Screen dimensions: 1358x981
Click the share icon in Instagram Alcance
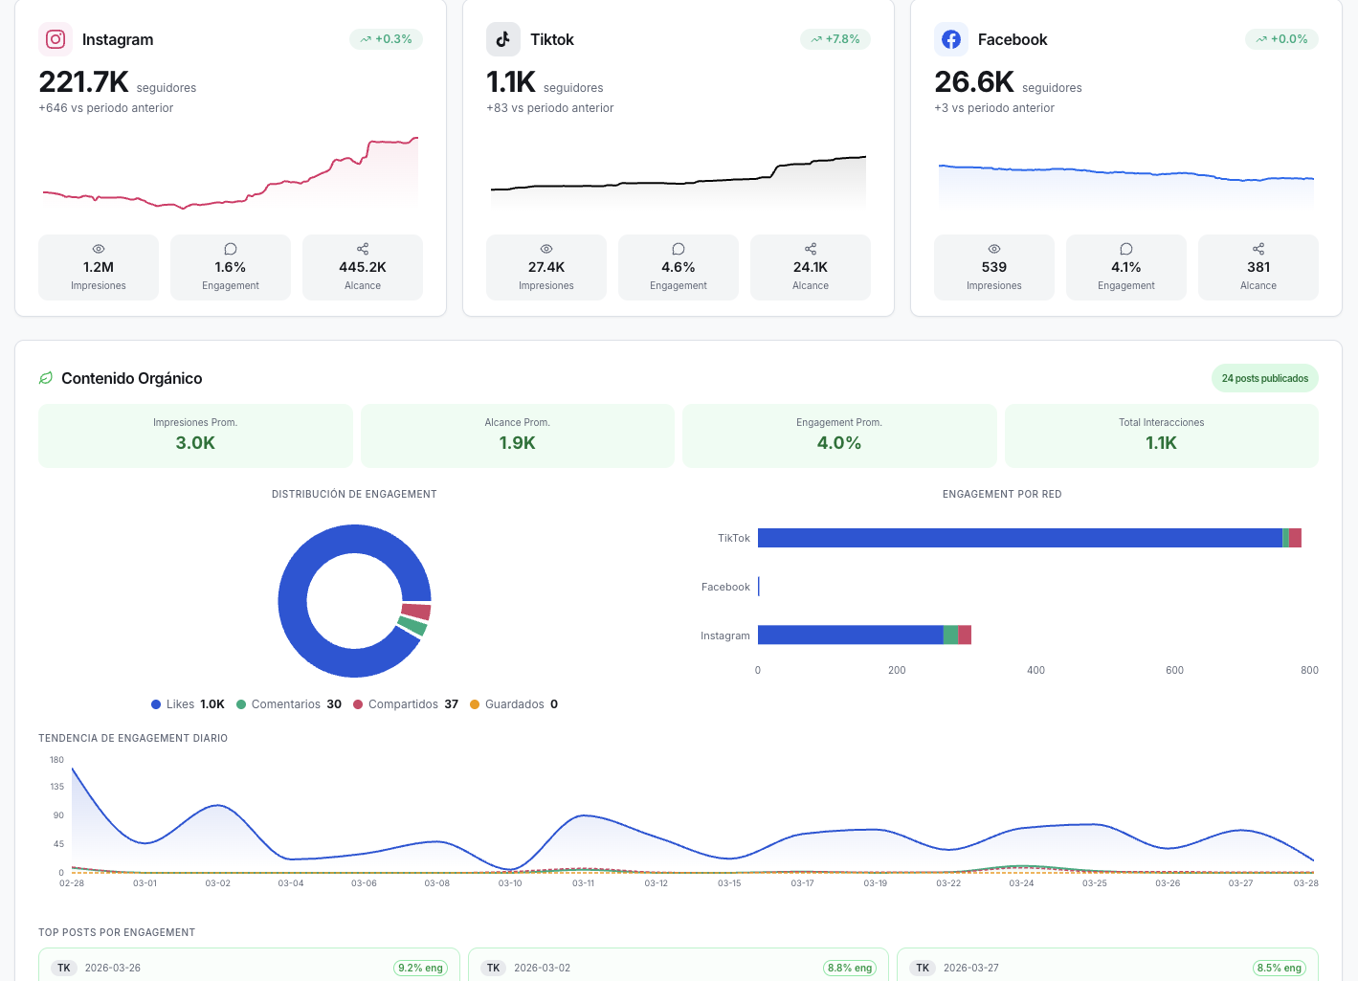363,249
